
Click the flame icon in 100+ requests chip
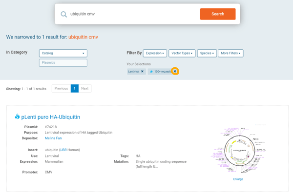pos(151,72)
